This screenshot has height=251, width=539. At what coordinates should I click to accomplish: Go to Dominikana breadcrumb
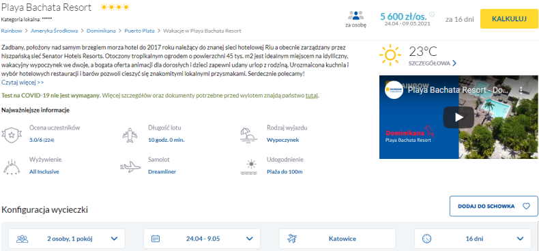(x=101, y=31)
